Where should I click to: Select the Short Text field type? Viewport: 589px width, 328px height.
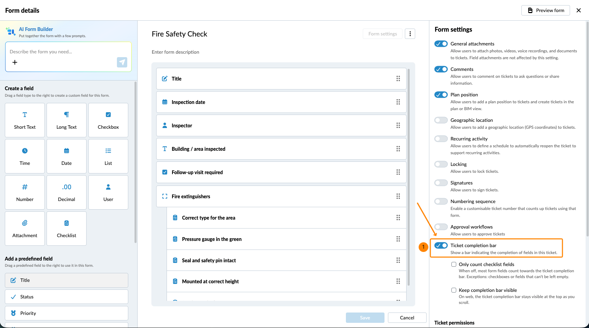pyautogui.click(x=25, y=120)
